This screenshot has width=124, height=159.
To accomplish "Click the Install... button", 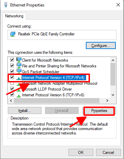I will click(x=25, y=111).
